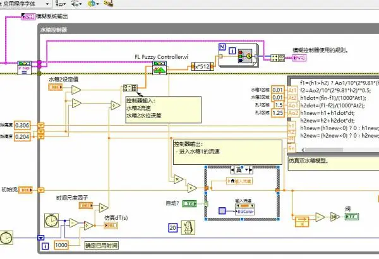
Task: Select the 水箱2设定值 DBL control terminal
Action: coord(56,87)
